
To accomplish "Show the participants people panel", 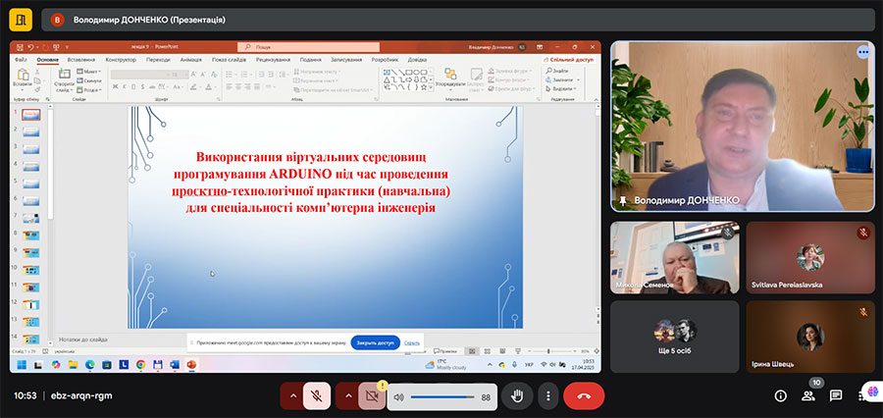I will click(808, 395).
